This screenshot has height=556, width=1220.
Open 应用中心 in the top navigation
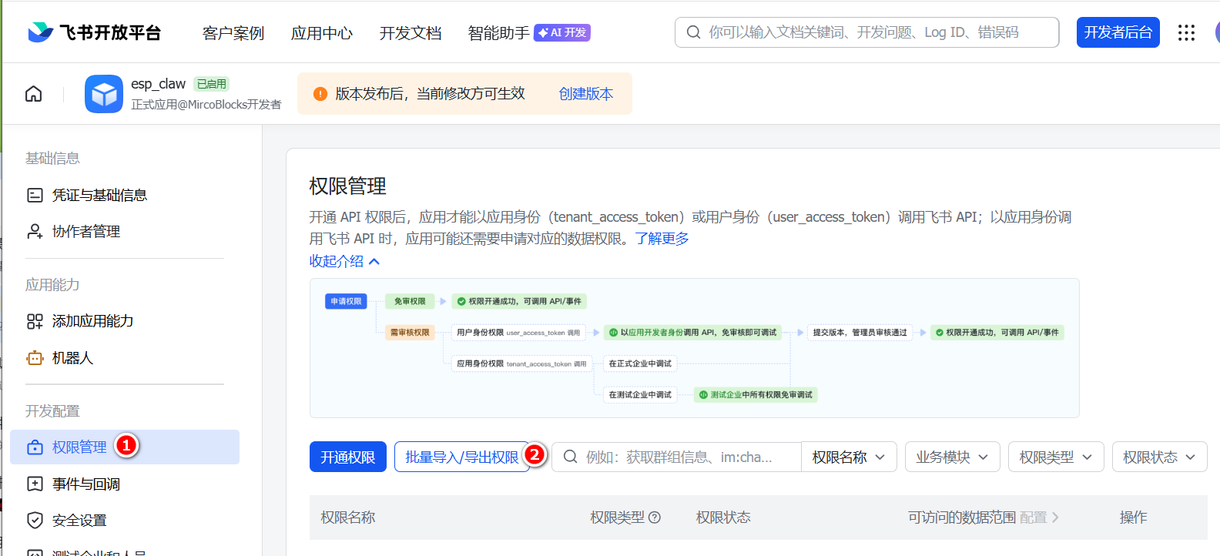(322, 33)
